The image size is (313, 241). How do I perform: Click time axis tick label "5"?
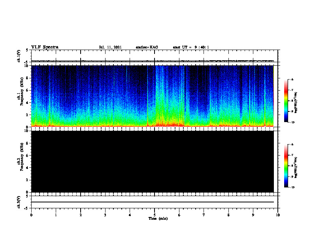[x=155, y=215]
